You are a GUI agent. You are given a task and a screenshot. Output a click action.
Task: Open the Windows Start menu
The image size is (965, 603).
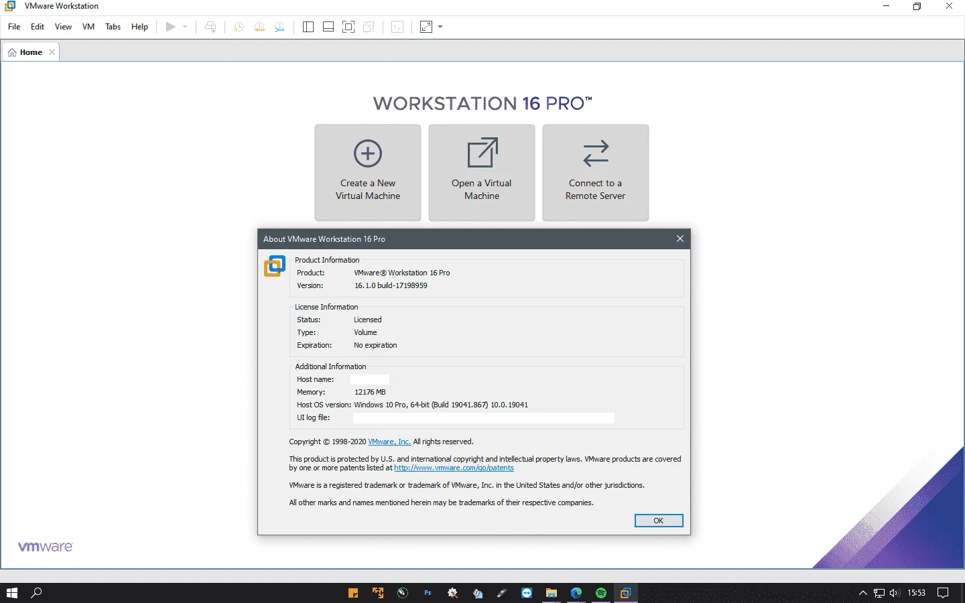pyautogui.click(x=11, y=593)
